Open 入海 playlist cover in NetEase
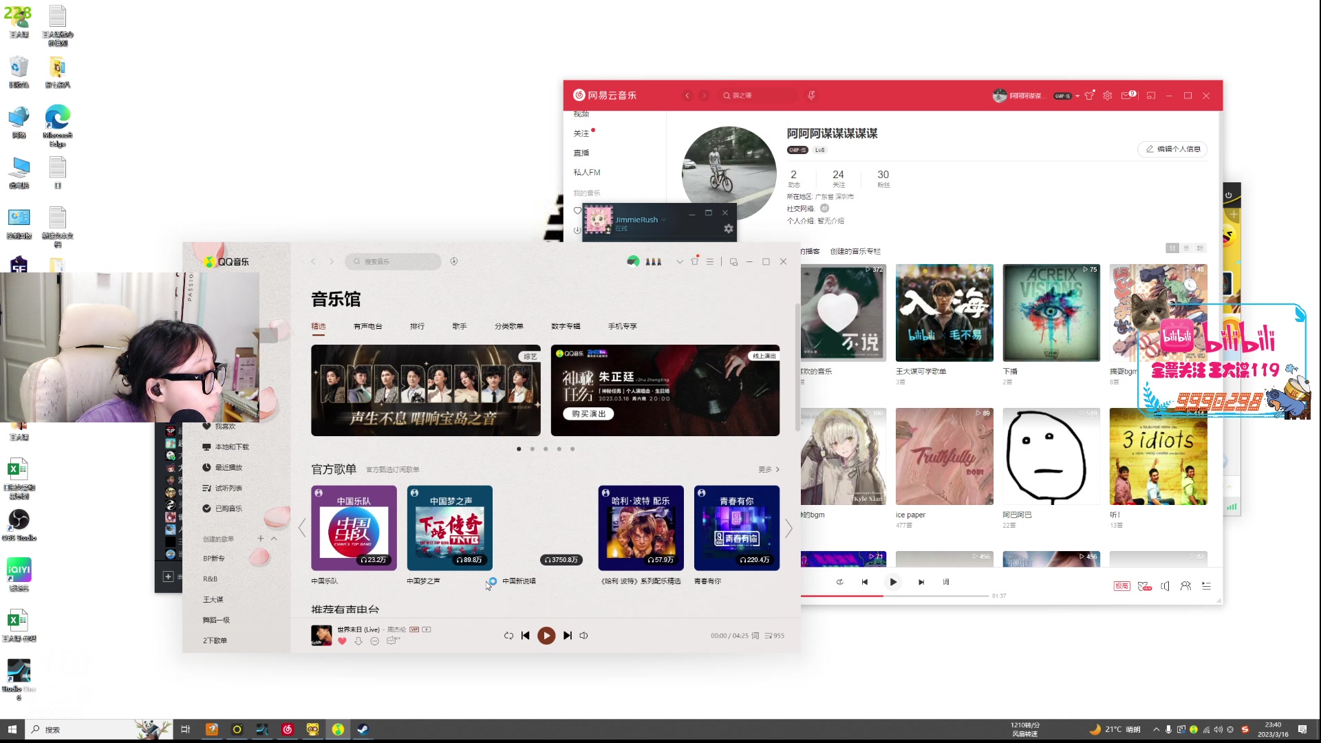This screenshot has width=1321, height=743. [945, 313]
